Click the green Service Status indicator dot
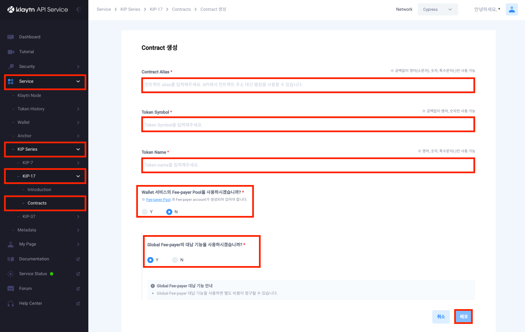Image resolution: width=525 pixels, height=332 pixels. (x=52, y=274)
